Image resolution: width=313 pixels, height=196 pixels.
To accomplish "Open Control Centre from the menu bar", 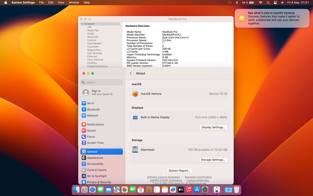I will coord(275,3).
